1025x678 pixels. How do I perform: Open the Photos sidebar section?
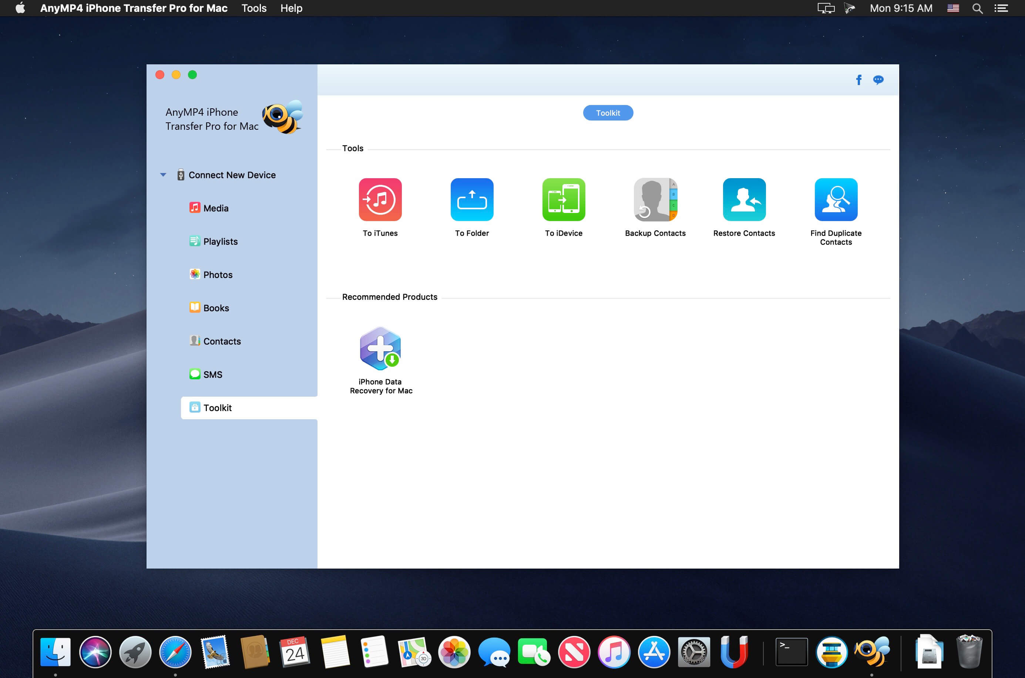(x=217, y=275)
